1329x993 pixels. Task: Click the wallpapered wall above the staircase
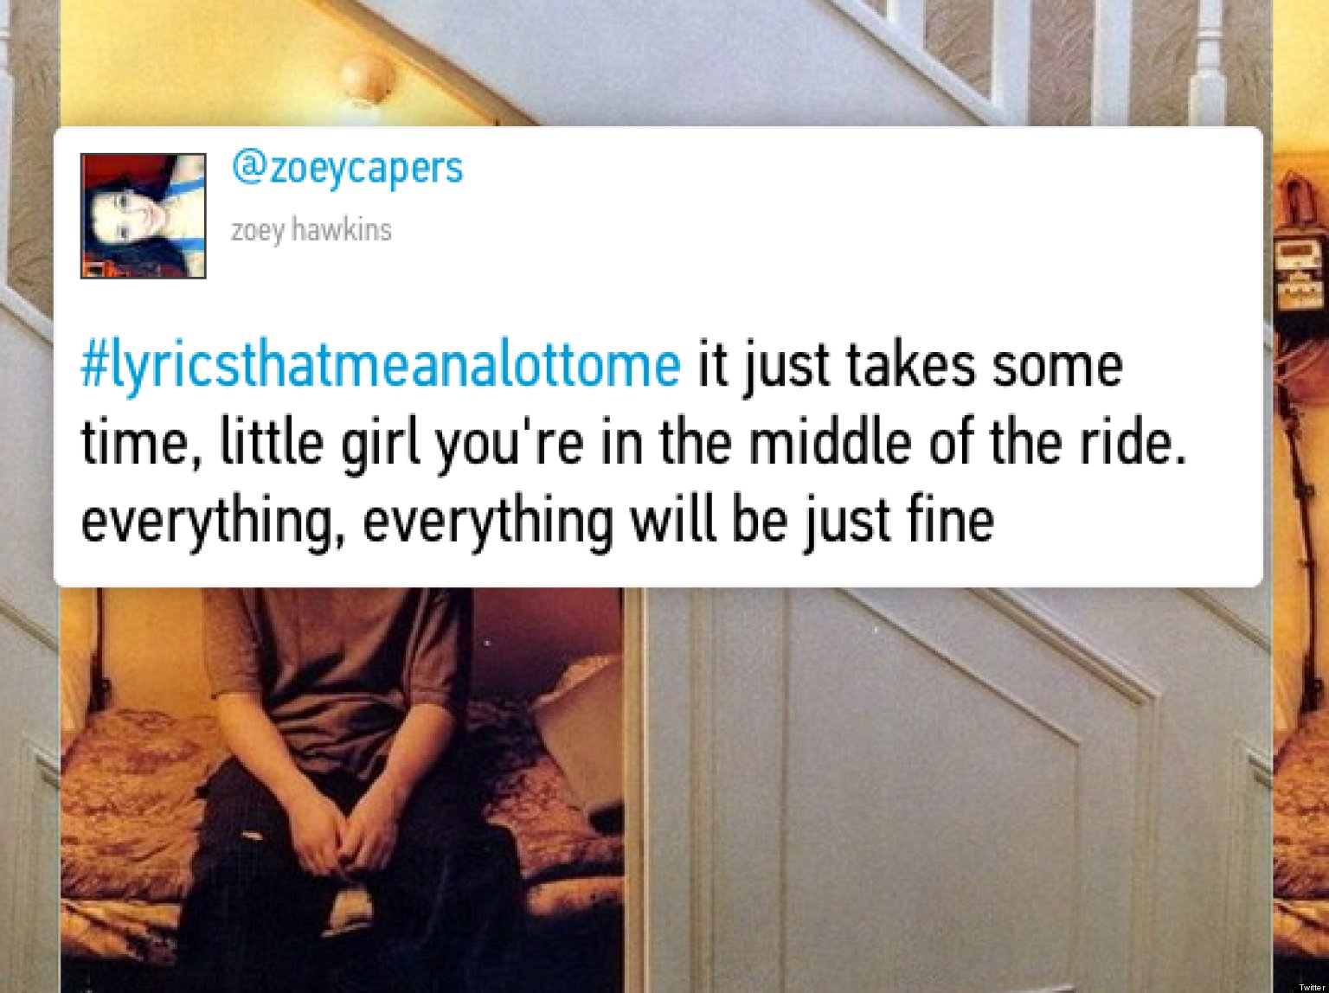coord(30,147)
